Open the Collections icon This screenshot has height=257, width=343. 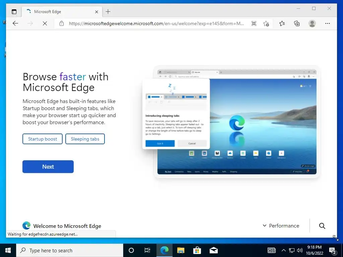click(x=297, y=23)
